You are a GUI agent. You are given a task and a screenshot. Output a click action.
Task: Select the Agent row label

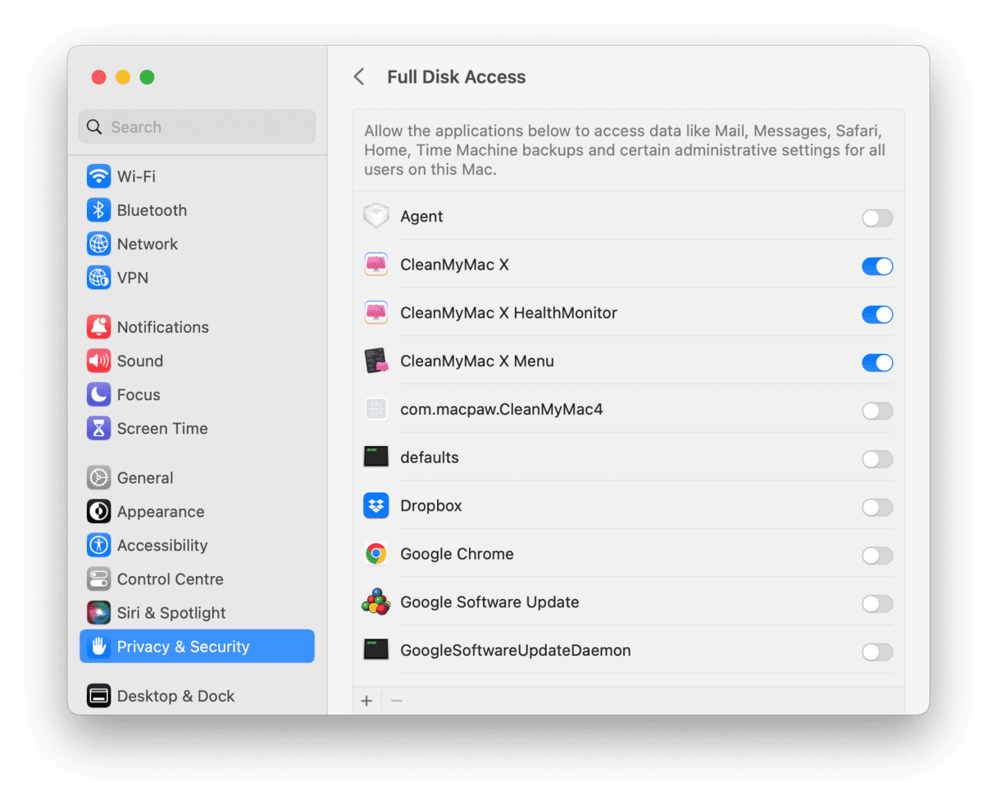(x=421, y=216)
